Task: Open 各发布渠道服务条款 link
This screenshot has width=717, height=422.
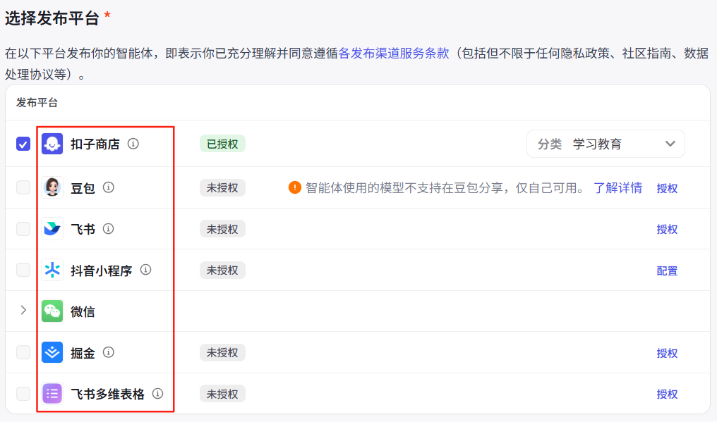Action: [394, 54]
